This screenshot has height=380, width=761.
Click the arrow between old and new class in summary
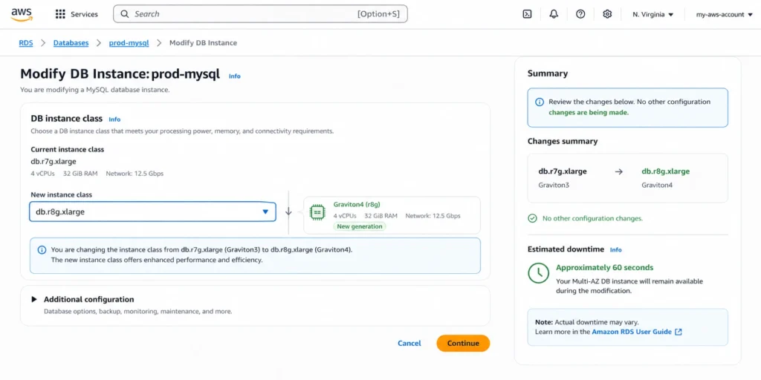[x=619, y=171]
